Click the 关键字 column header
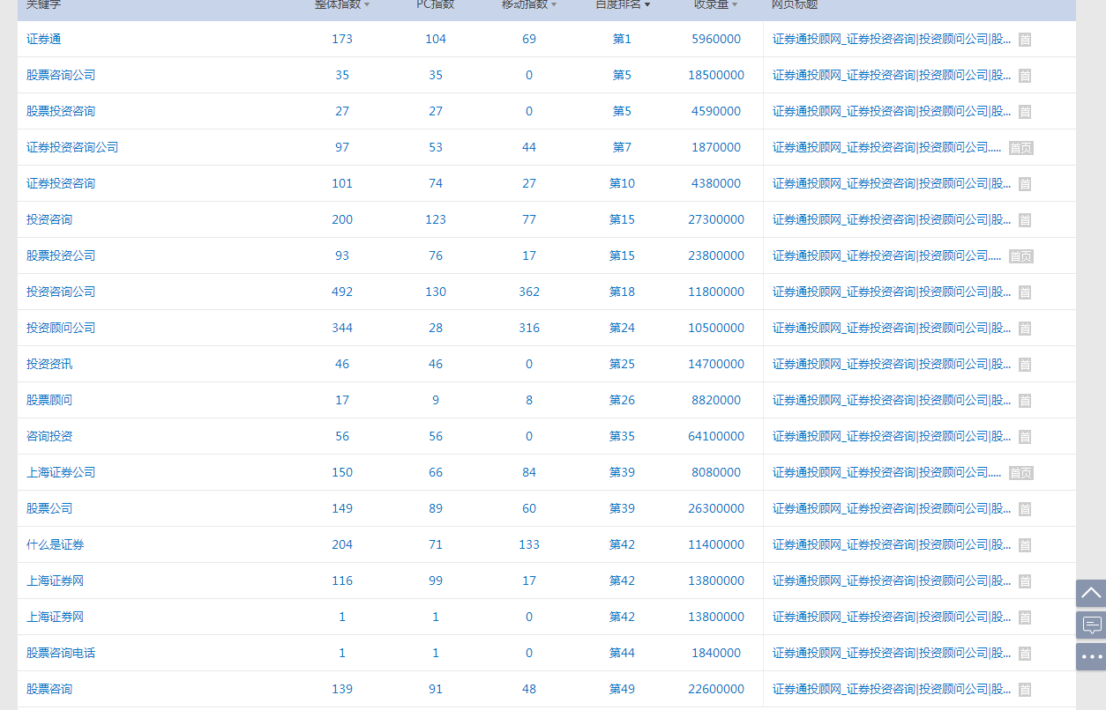 tap(43, 4)
